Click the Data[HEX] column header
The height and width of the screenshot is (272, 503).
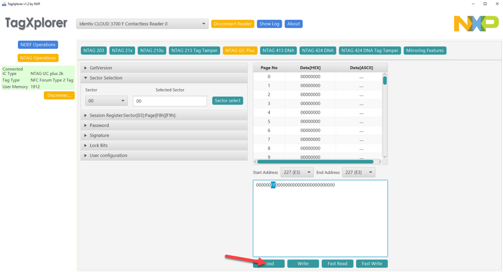[310, 68]
